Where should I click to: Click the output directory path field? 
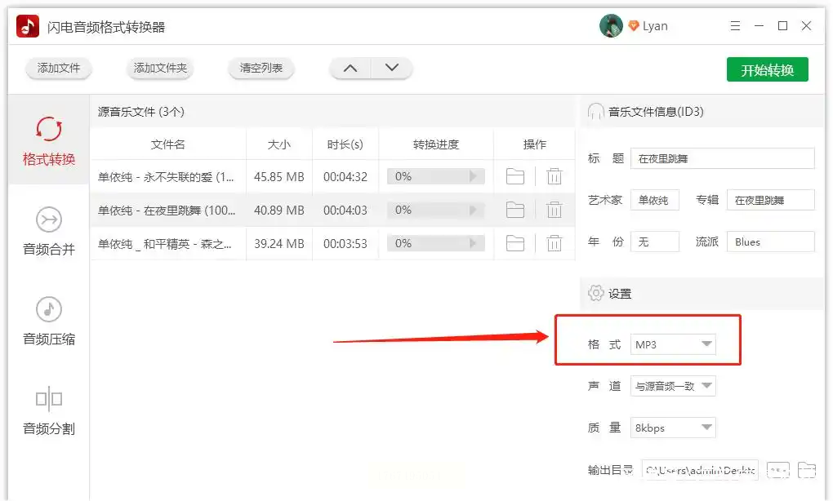coord(700,470)
